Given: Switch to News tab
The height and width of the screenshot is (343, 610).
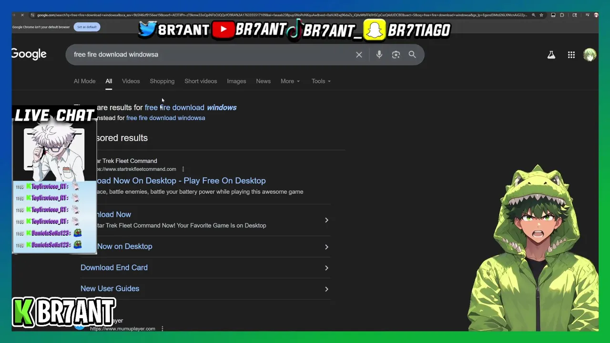Looking at the screenshot, I should click(x=263, y=81).
